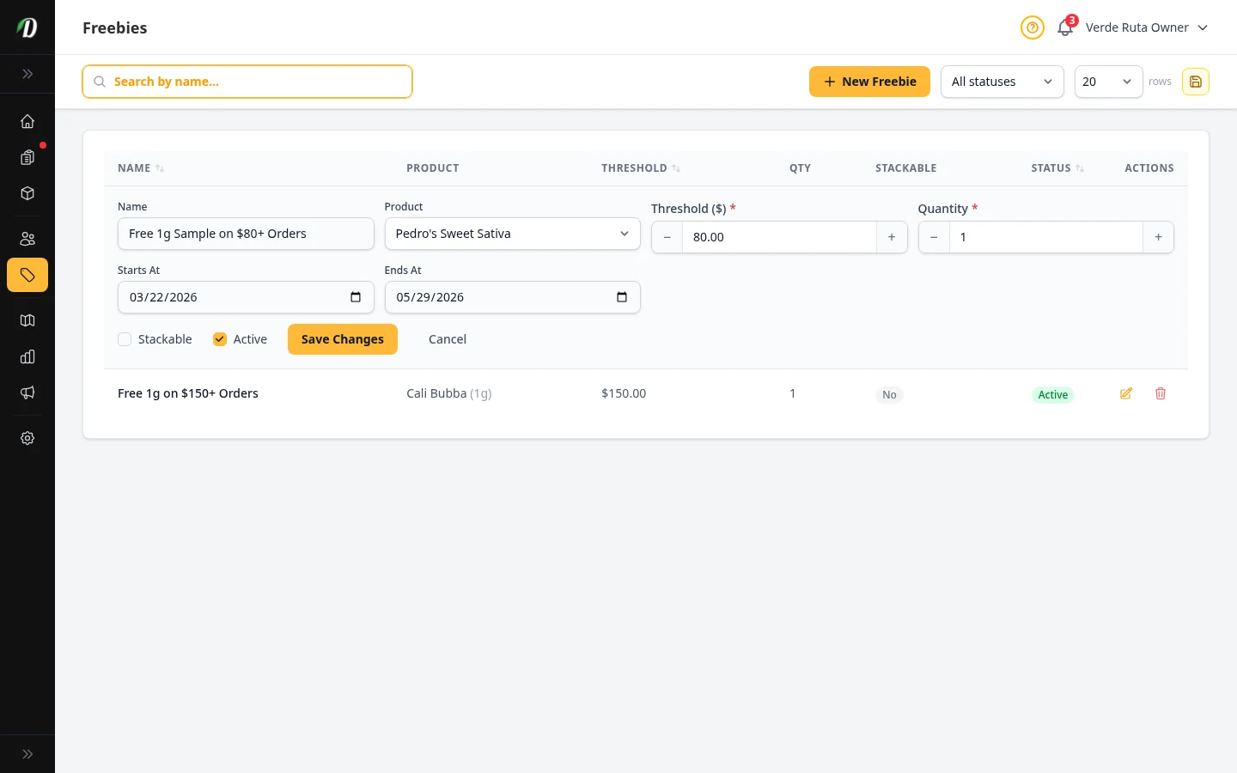This screenshot has width=1237, height=773.
Task: Click the Save Changes button
Action: pos(343,339)
